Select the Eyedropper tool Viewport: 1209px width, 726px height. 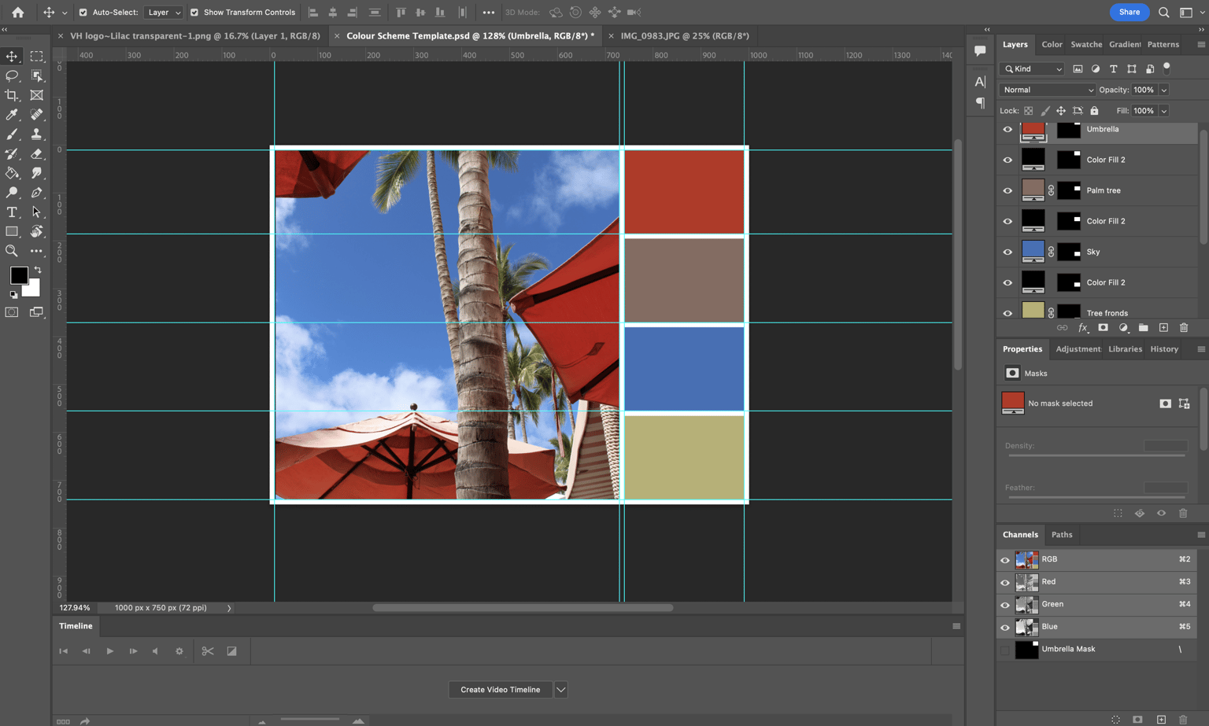click(12, 115)
